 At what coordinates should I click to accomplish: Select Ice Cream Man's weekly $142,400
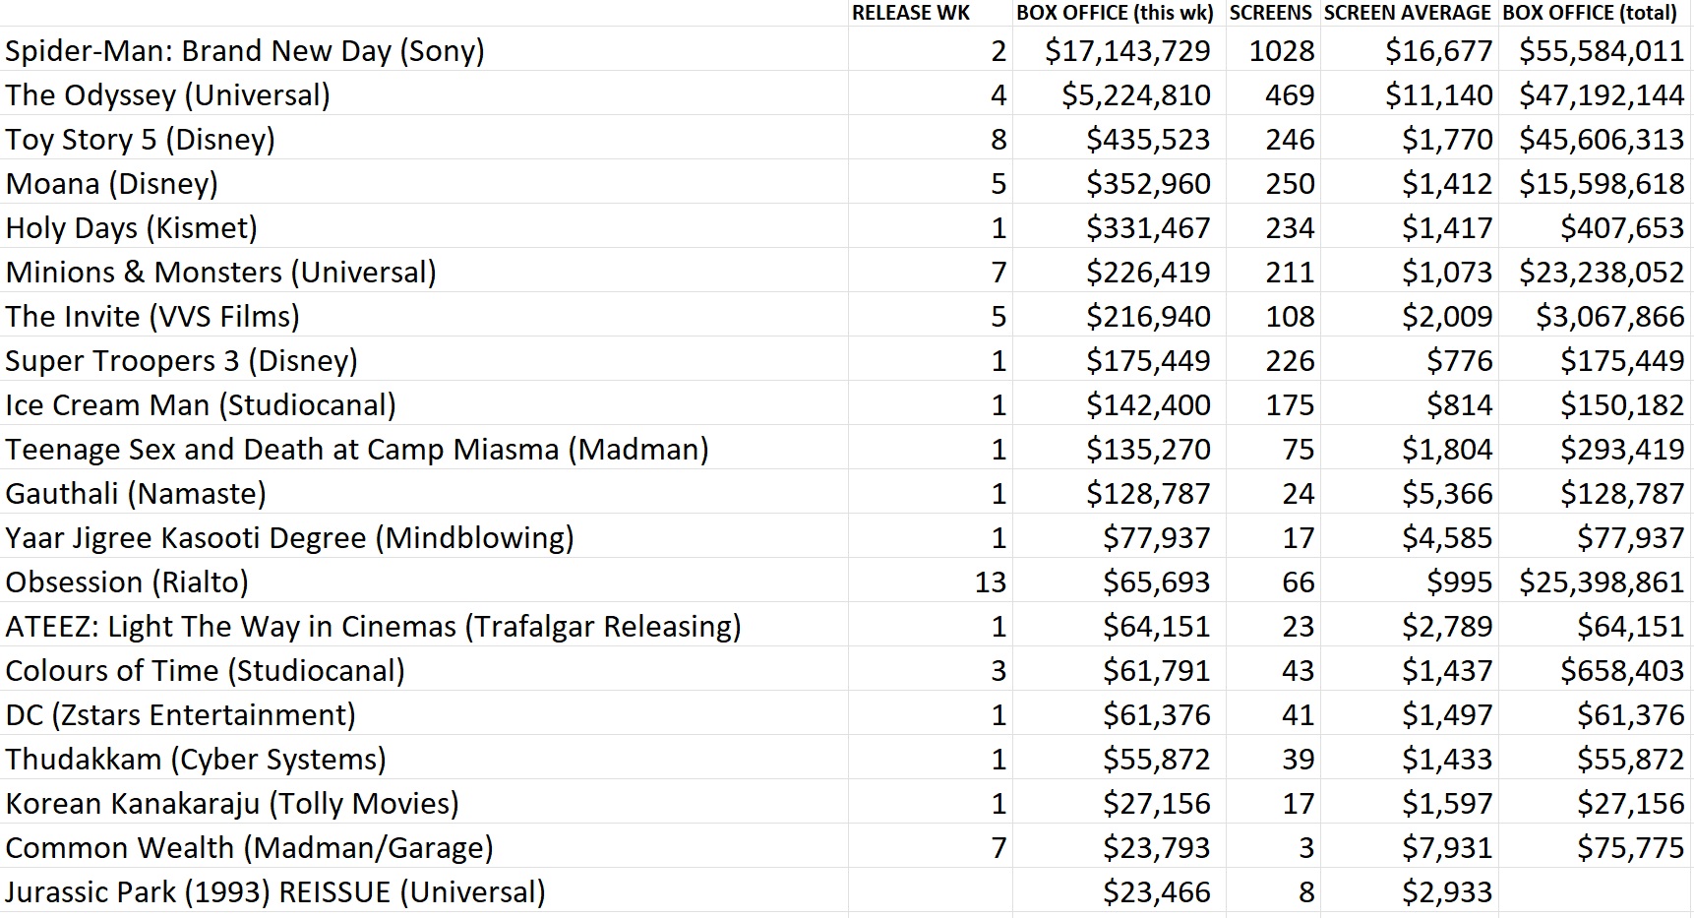(x=1148, y=405)
